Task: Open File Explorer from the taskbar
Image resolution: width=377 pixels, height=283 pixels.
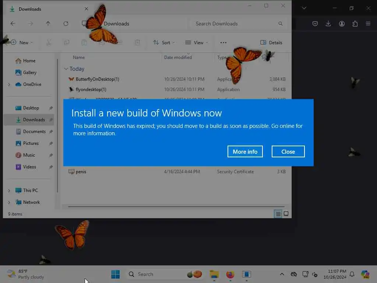Action: pyautogui.click(x=214, y=274)
